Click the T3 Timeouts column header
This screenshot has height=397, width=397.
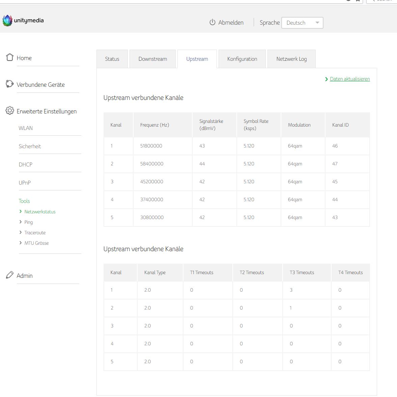click(x=302, y=273)
